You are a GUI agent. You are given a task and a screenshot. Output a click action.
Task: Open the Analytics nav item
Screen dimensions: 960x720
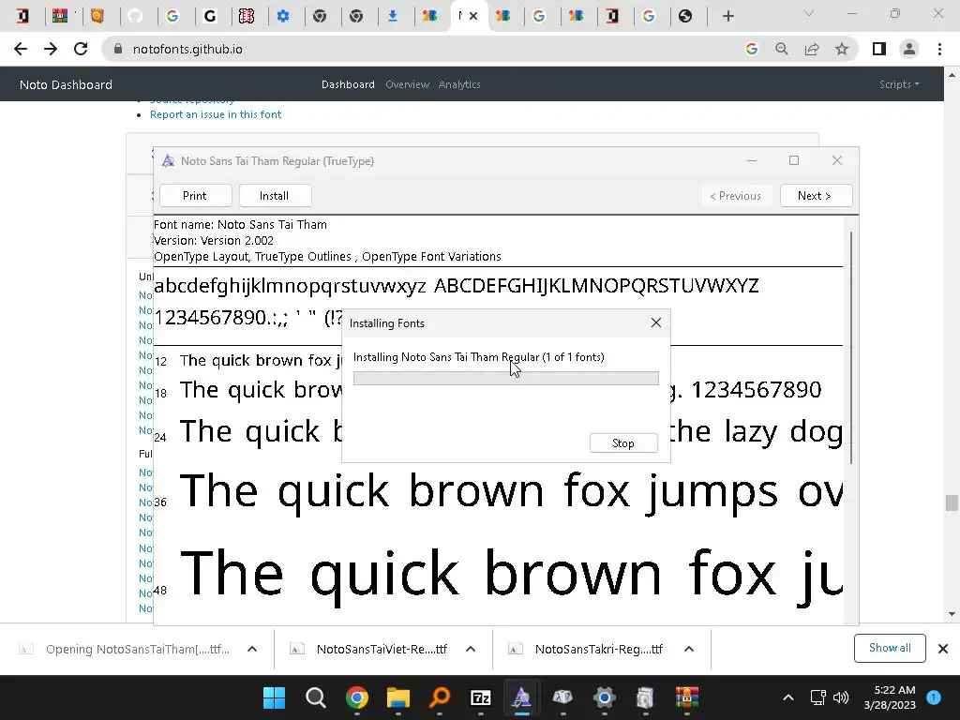(x=459, y=84)
